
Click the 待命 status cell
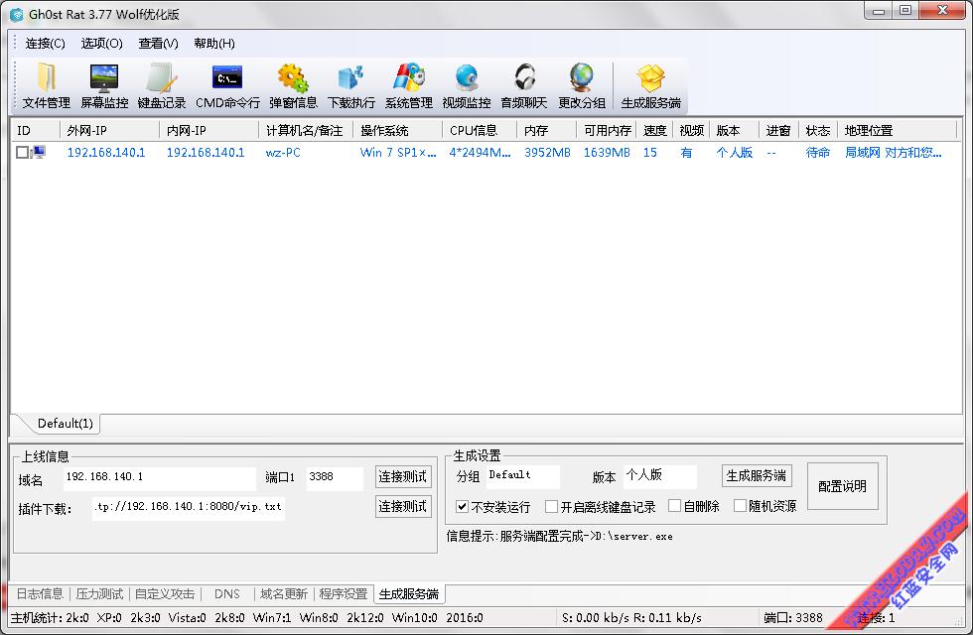[818, 153]
